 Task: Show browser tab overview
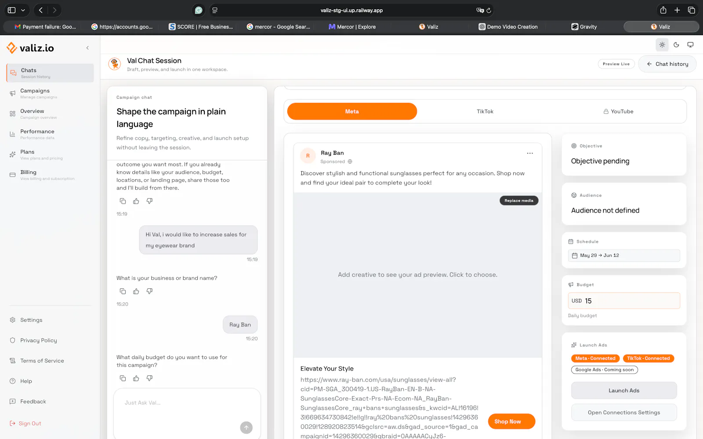(x=691, y=10)
